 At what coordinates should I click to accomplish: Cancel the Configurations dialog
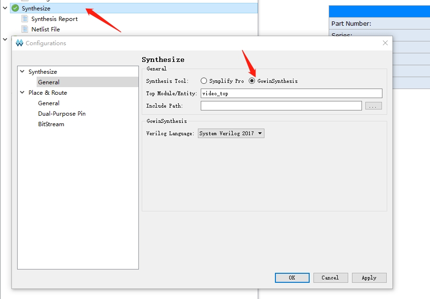pos(331,278)
